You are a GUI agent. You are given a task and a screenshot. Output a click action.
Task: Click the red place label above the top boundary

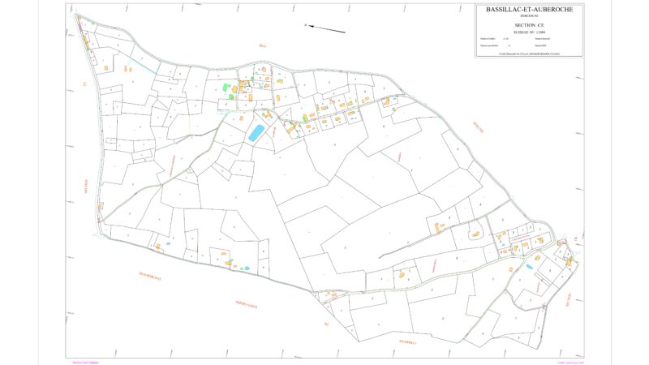(262, 45)
